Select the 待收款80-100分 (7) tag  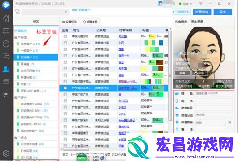click(x=36, y=124)
